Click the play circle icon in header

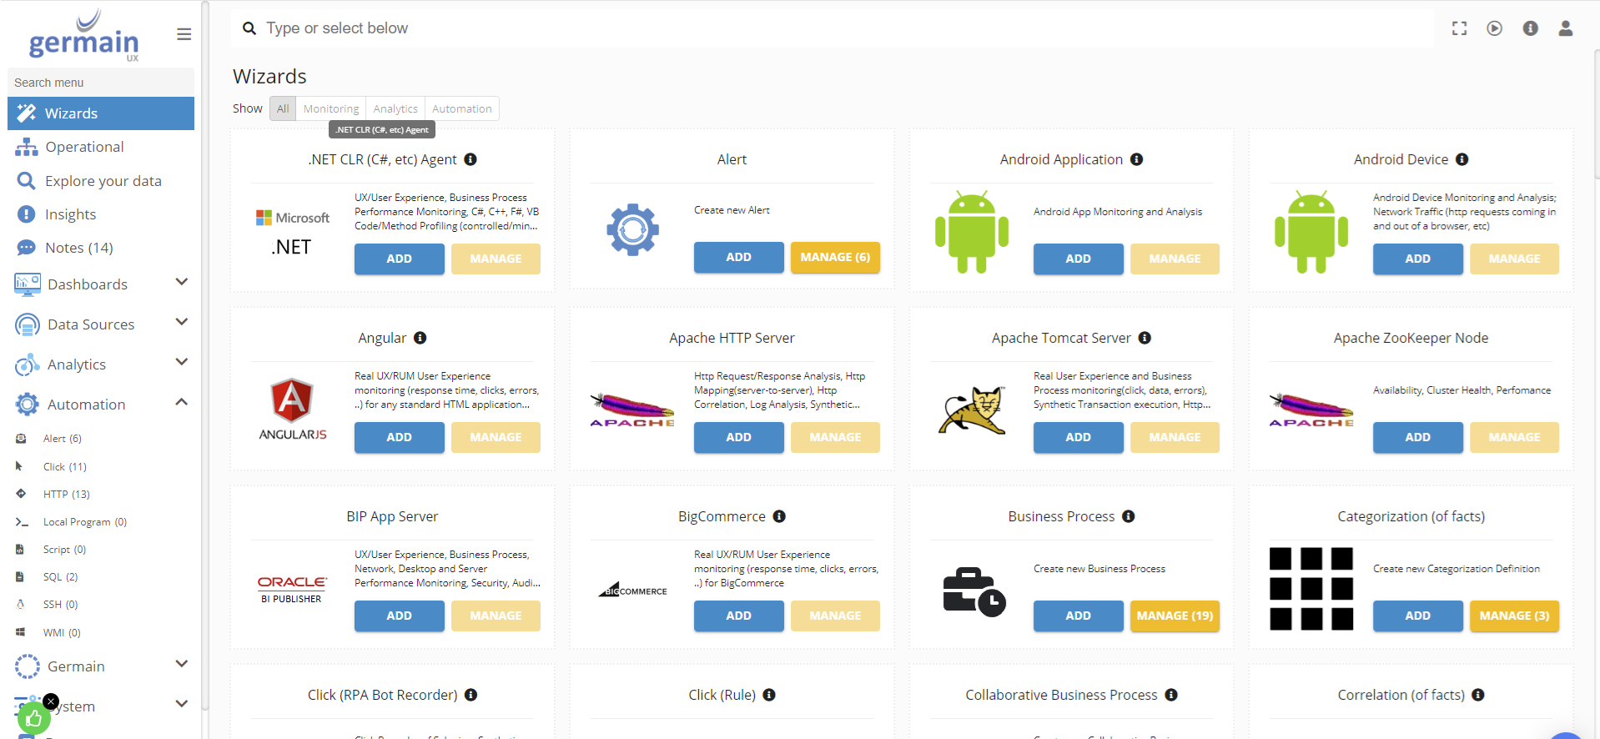point(1494,28)
